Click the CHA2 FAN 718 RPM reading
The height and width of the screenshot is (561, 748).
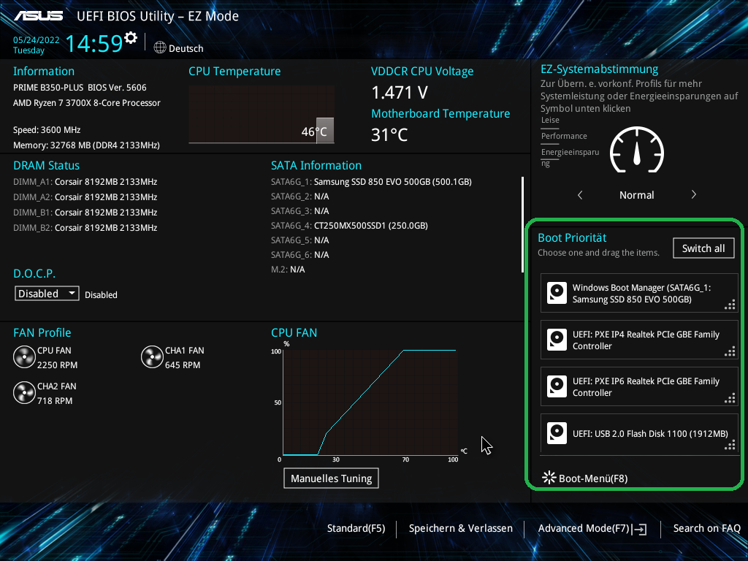(x=55, y=401)
